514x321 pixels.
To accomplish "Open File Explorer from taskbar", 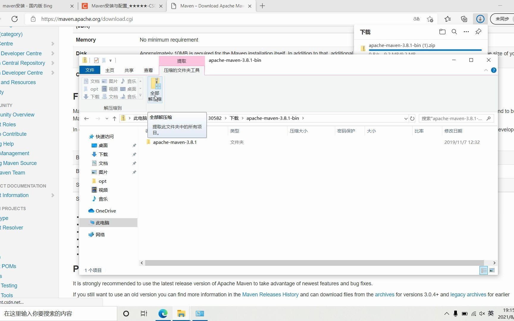I will (x=181, y=314).
